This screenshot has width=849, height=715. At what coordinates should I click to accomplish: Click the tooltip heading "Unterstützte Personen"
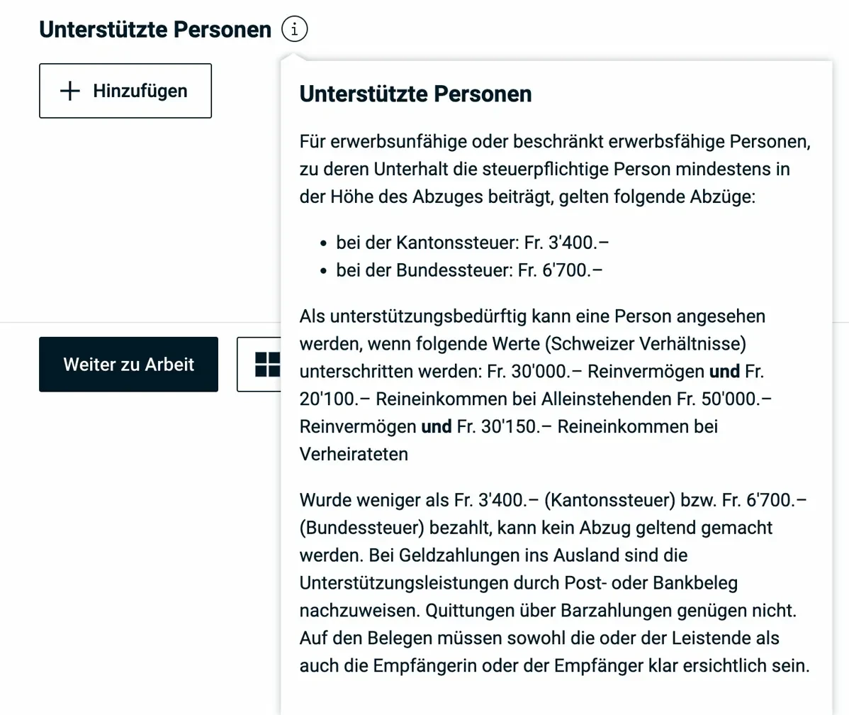click(416, 94)
